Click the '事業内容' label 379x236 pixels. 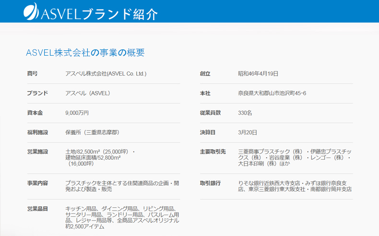[x=37, y=183]
